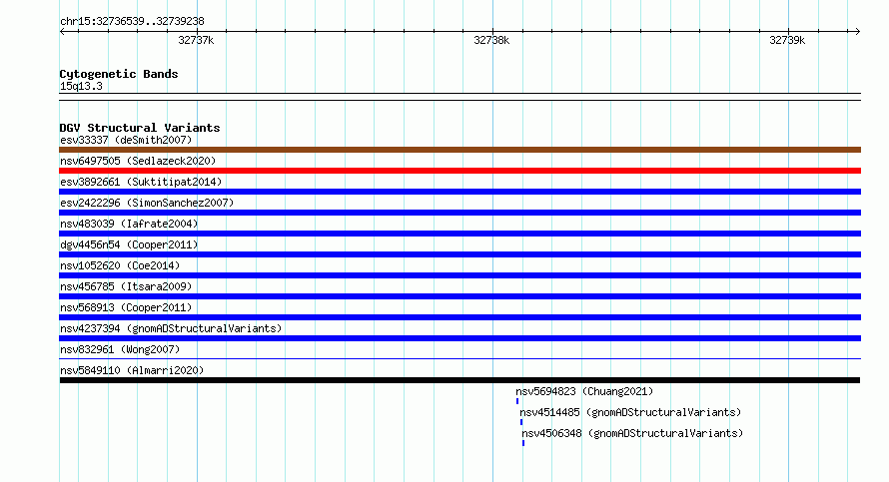Click the right arrow of the ruler
The image size is (889, 482).
point(857,32)
